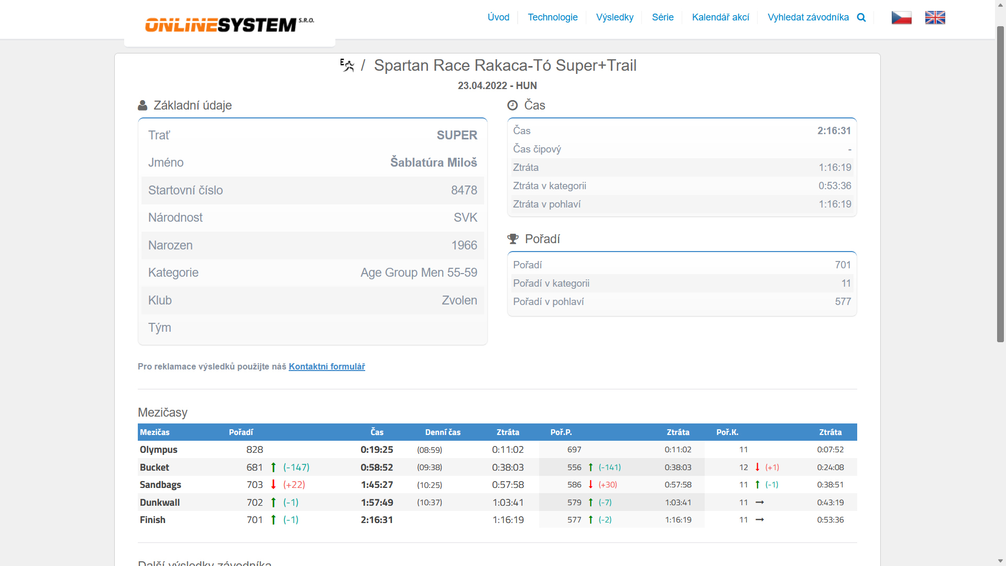Click green arrow next to 577 in Finish row
Image resolution: width=1006 pixels, height=566 pixels.
(x=591, y=520)
